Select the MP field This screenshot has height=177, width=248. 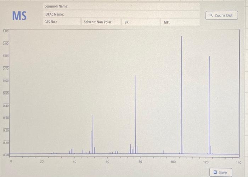click(x=180, y=22)
